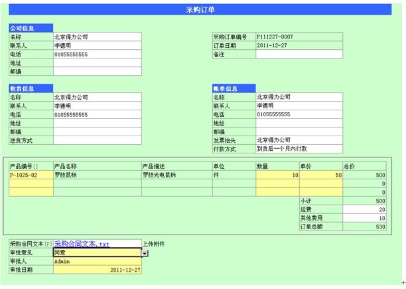Open the 采购合同文本.txt attachment link
This screenshot has width=406, height=289.
(91, 244)
